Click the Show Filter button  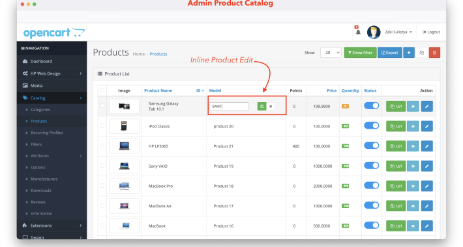tap(360, 53)
